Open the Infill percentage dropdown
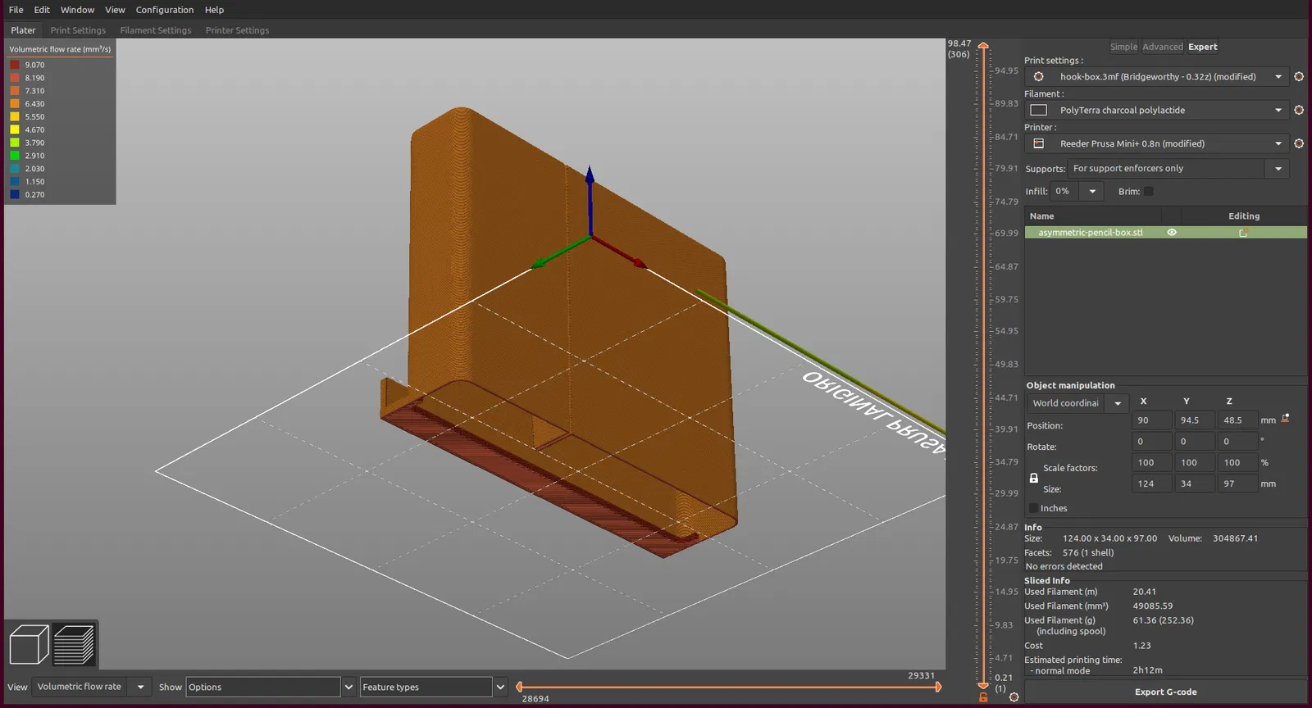The height and width of the screenshot is (708, 1312). (1091, 192)
